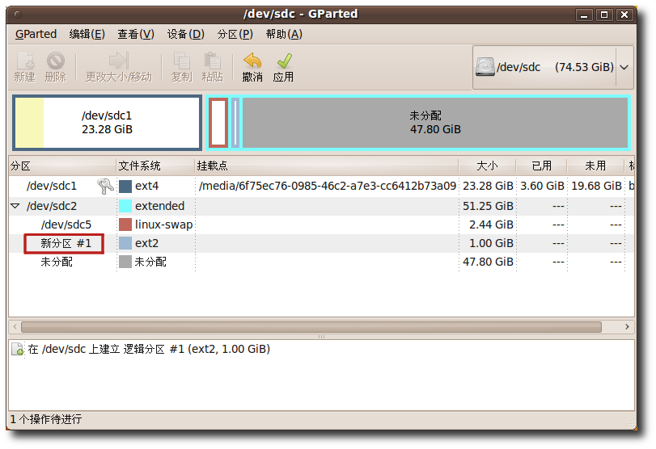The height and width of the screenshot is (449, 656).
Task: Select the 未分配 row in the partition list
Action: tap(321, 262)
